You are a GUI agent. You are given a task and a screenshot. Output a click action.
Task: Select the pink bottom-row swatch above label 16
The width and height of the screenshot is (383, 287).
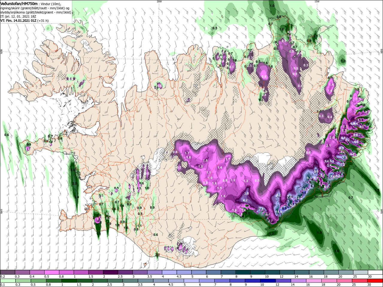click(314, 281)
